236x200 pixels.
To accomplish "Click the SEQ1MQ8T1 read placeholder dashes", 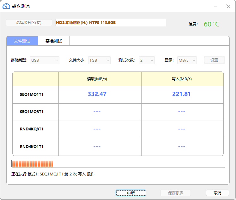I will [x=97, y=112].
